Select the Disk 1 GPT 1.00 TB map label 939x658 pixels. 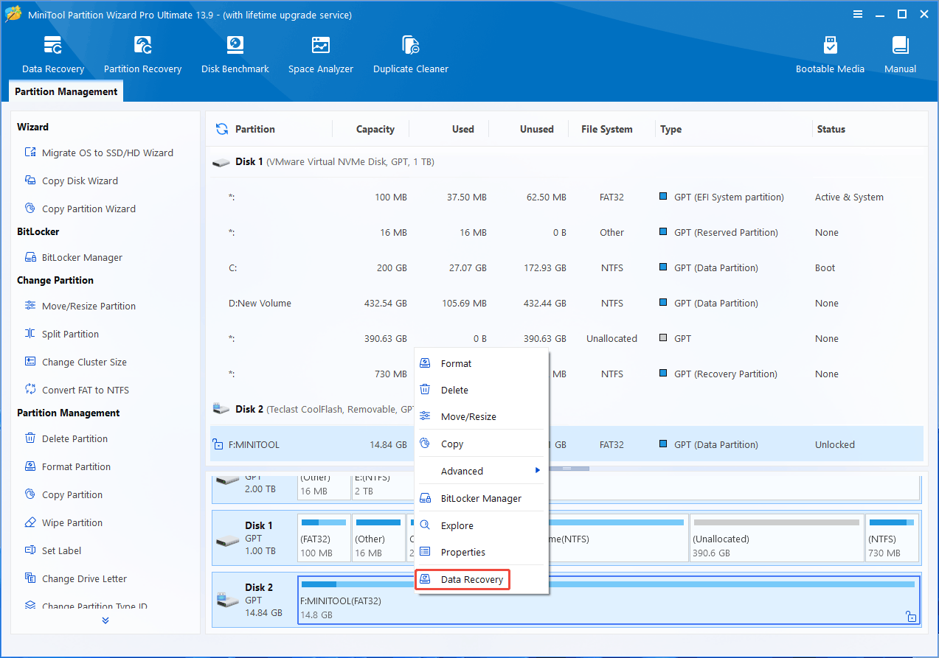(x=254, y=539)
